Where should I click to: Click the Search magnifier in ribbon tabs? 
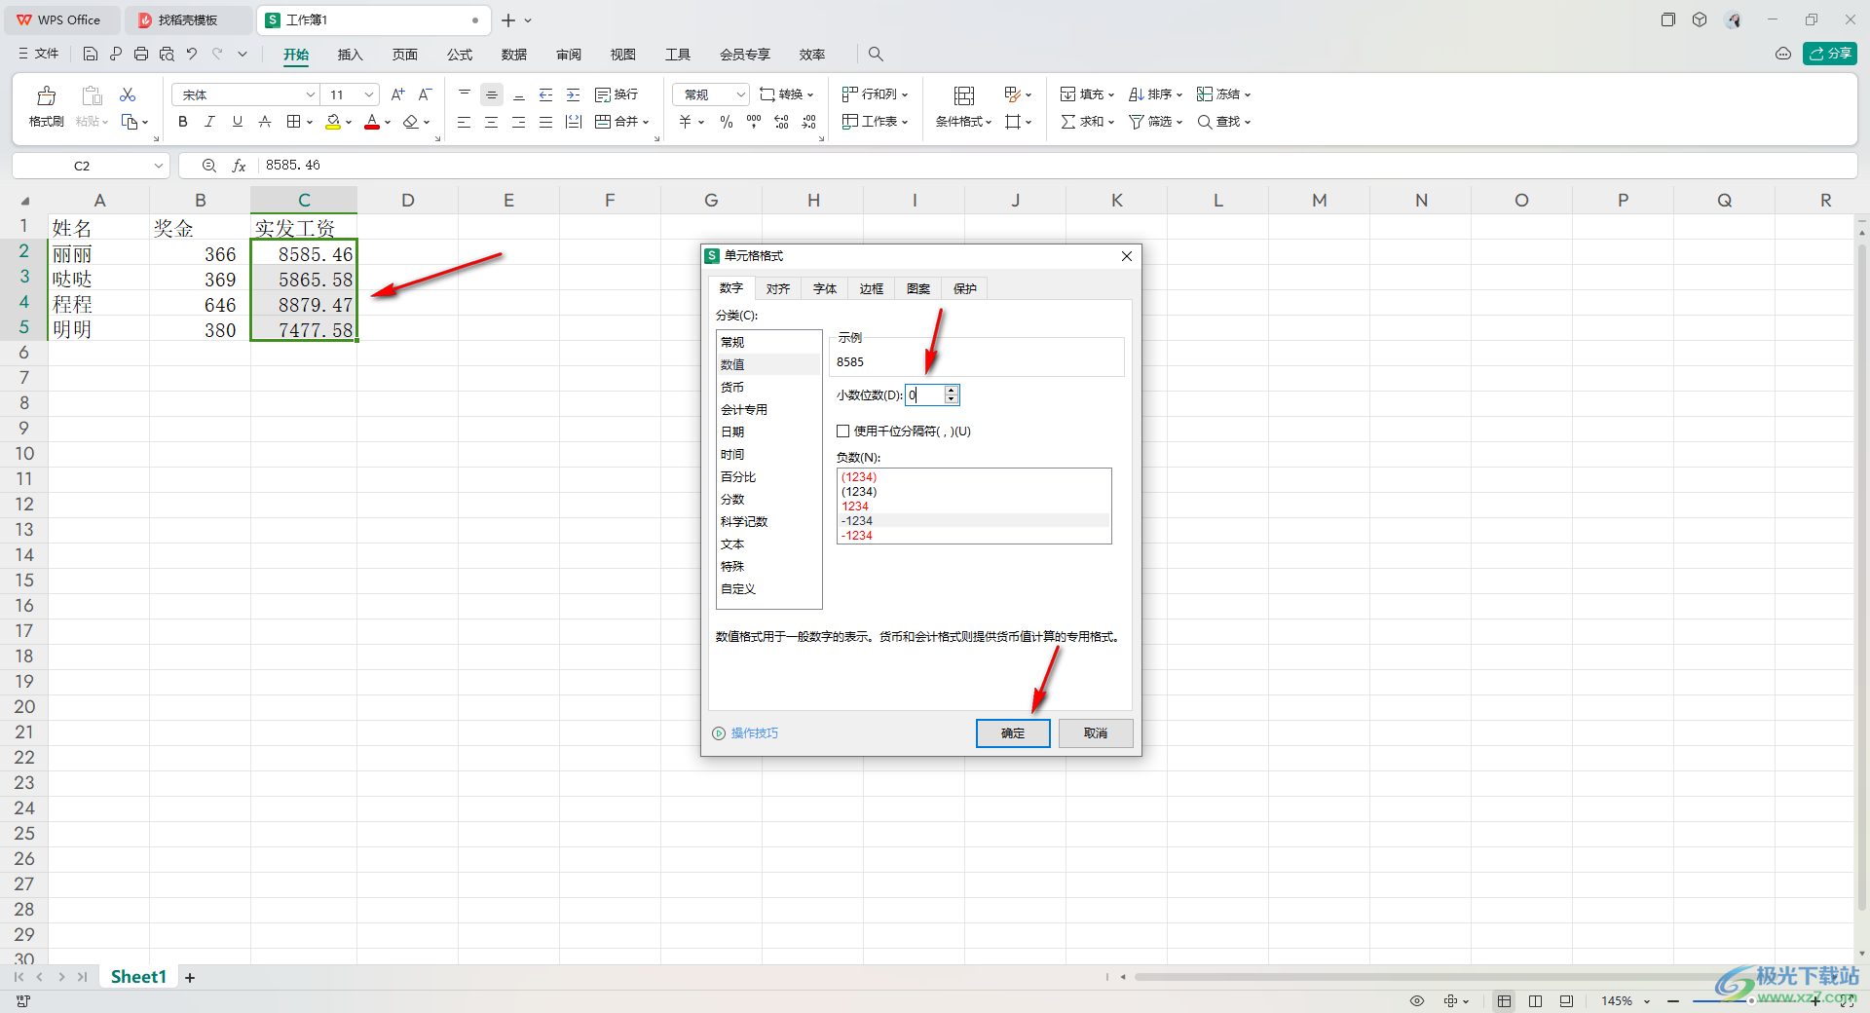pos(876,54)
